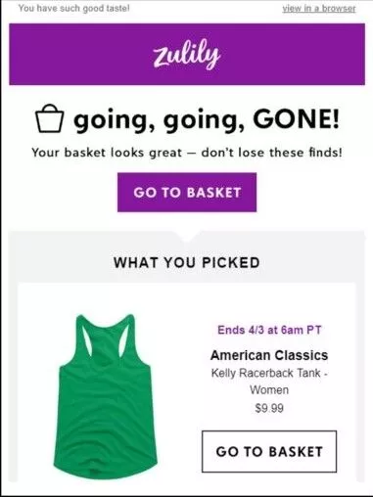Open the Kelly Racerback Tank product title
This screenshot has width=373, height=497.
[x=269, y=381]
